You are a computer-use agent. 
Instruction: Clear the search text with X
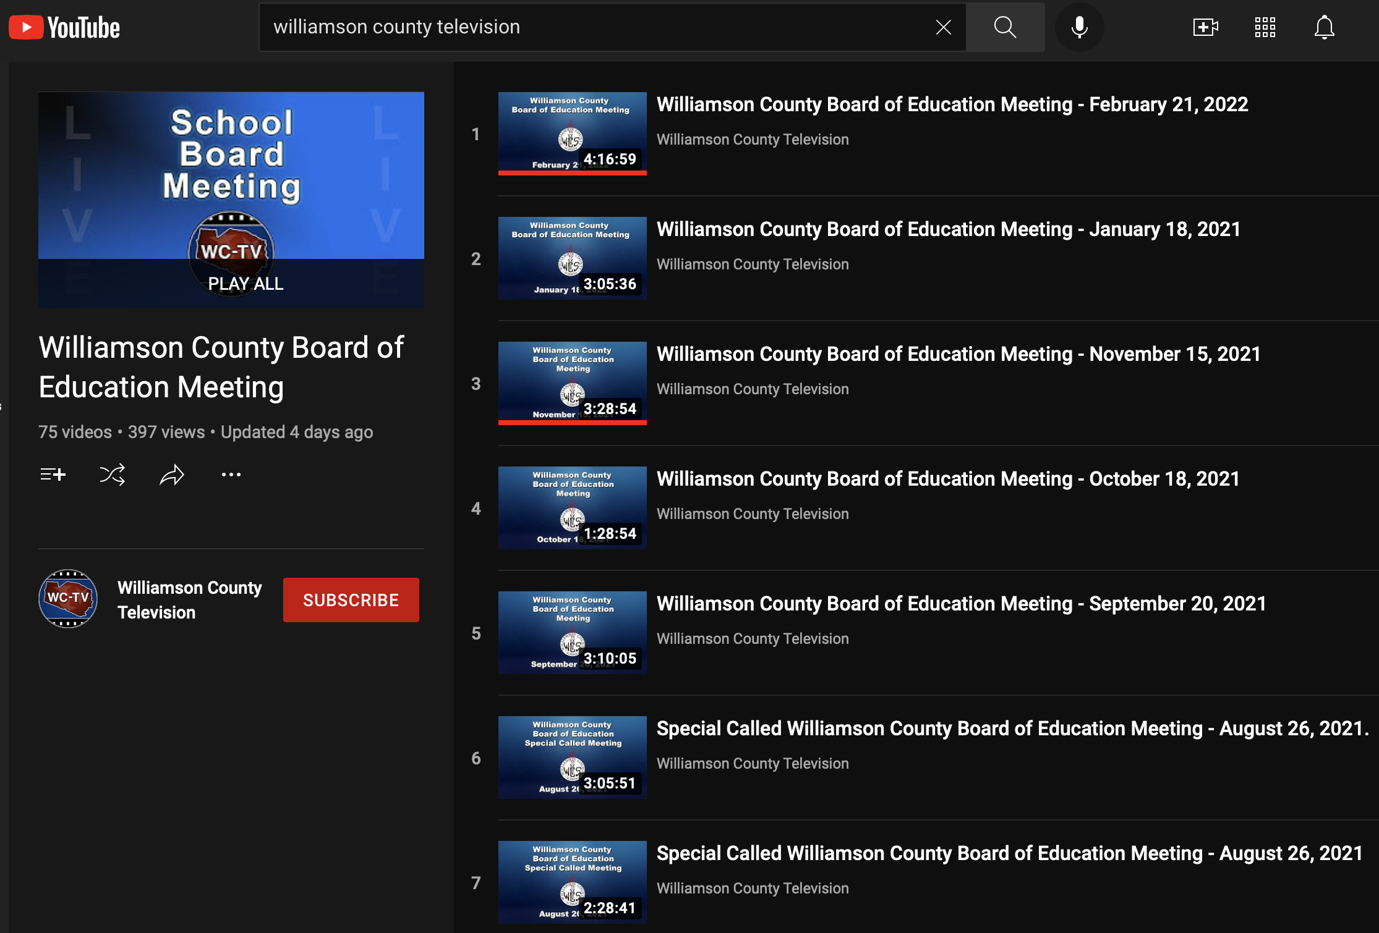pyautogui.click(x=943, y=27)
